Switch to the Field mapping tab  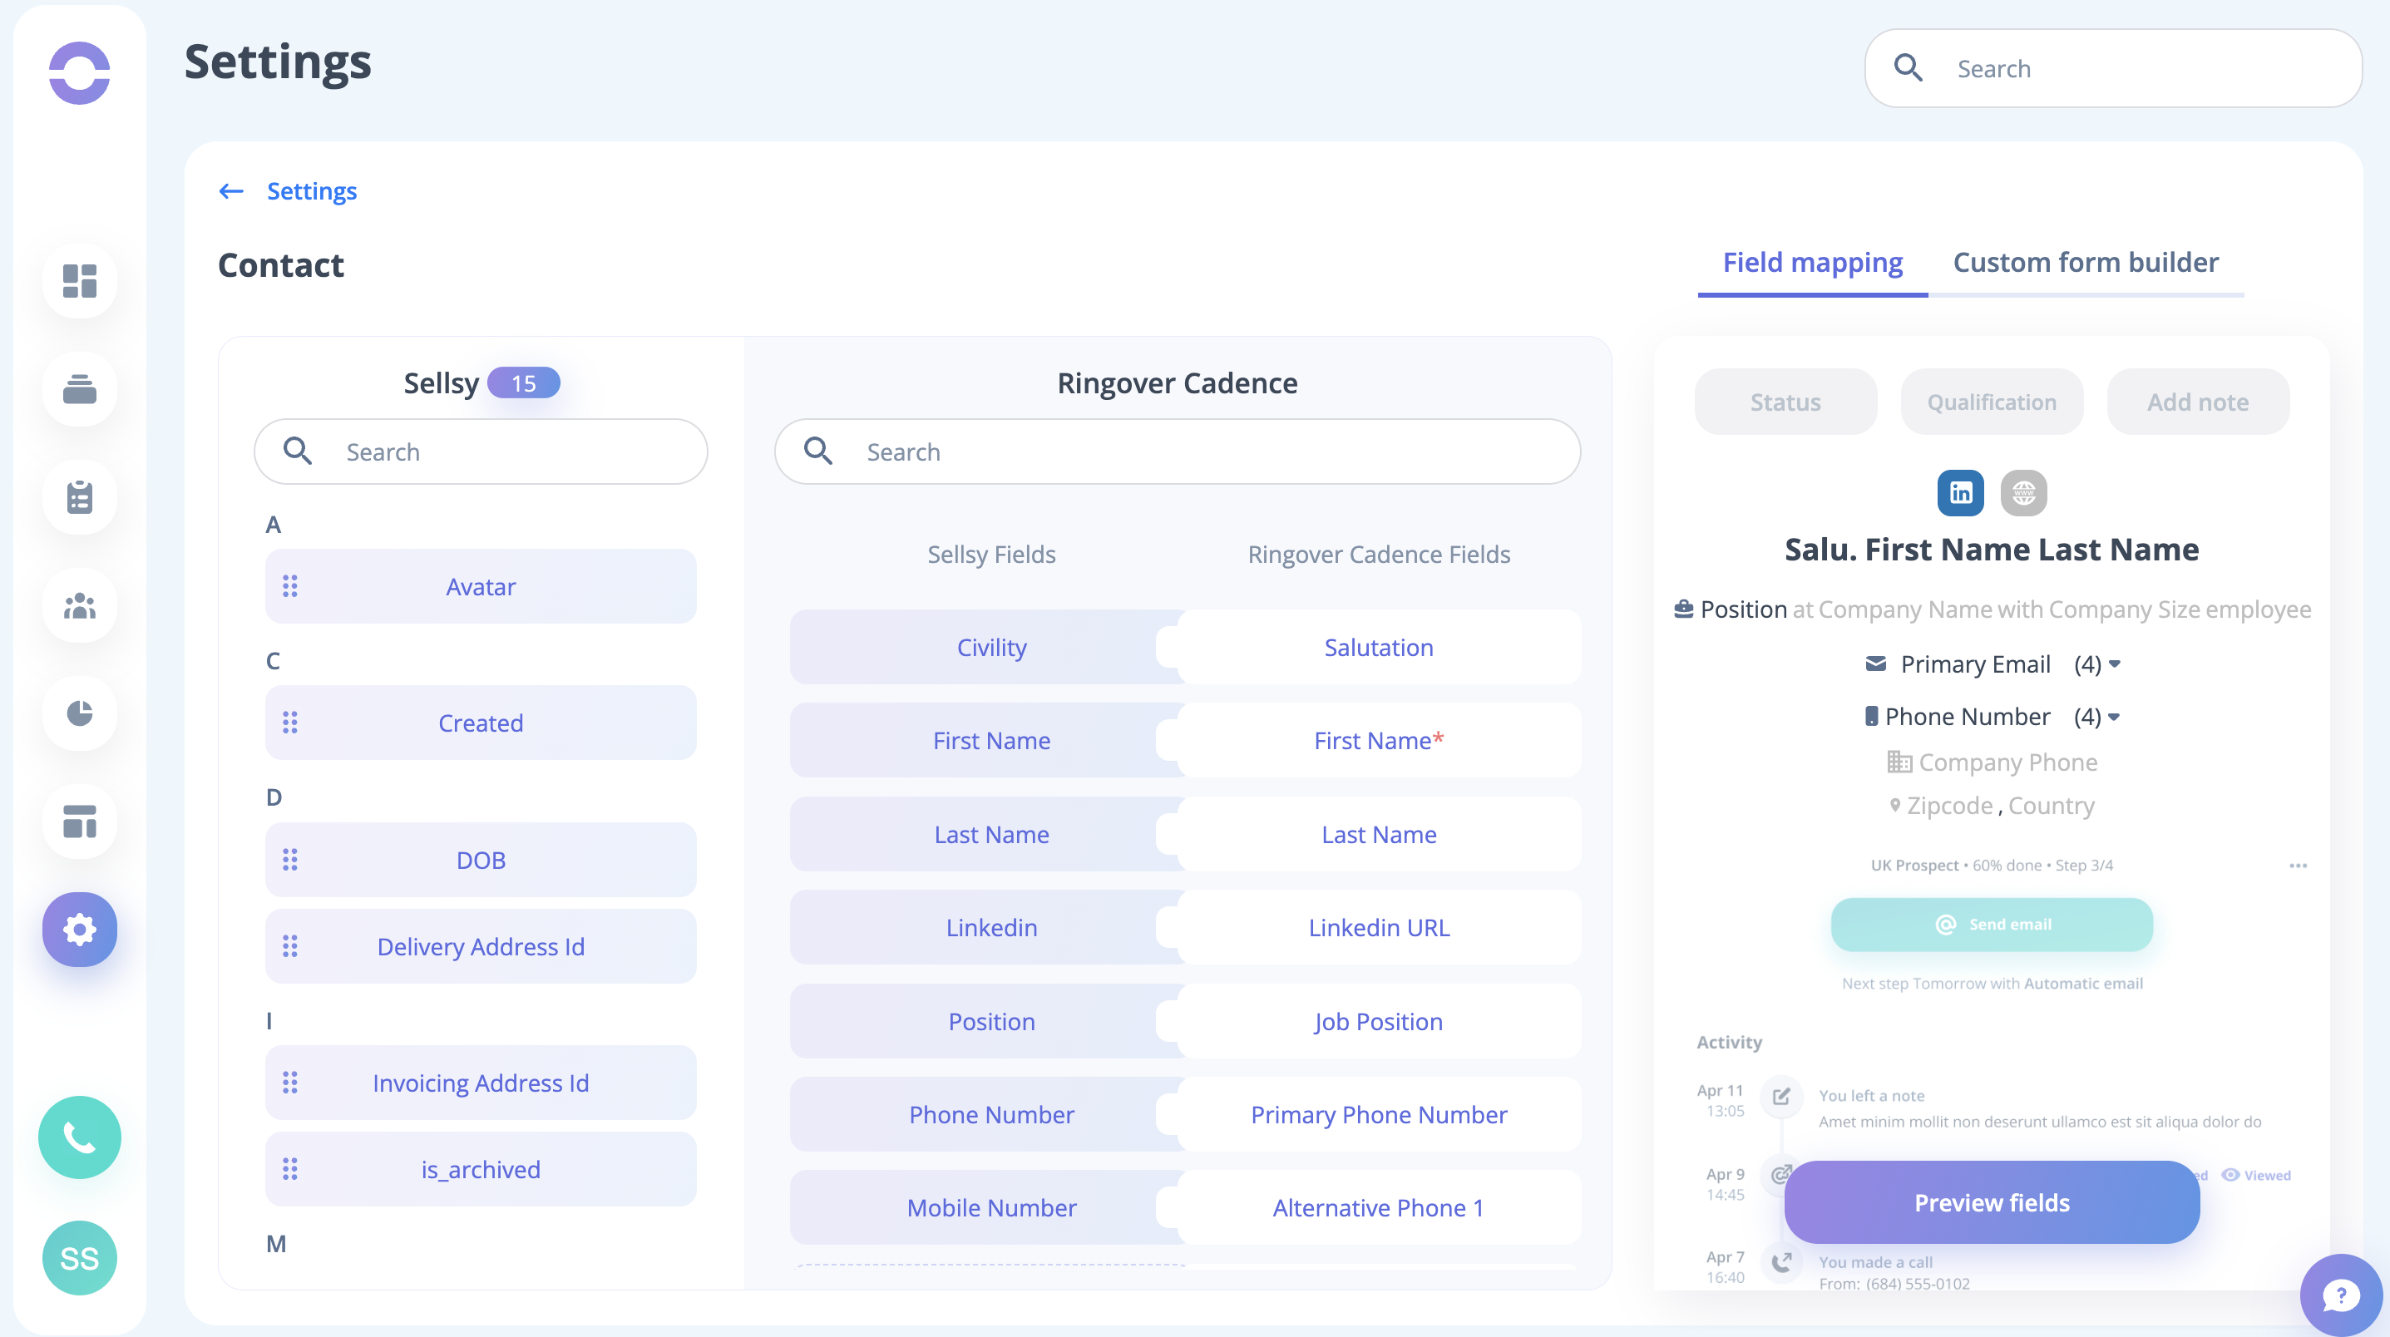click(x=1812, y=263)
